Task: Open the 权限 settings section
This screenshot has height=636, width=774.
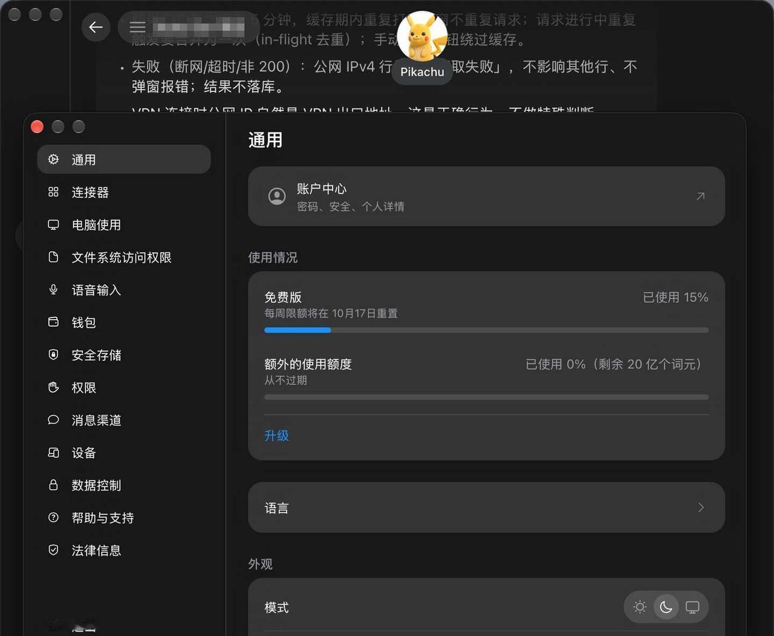Action: [124, 387]
